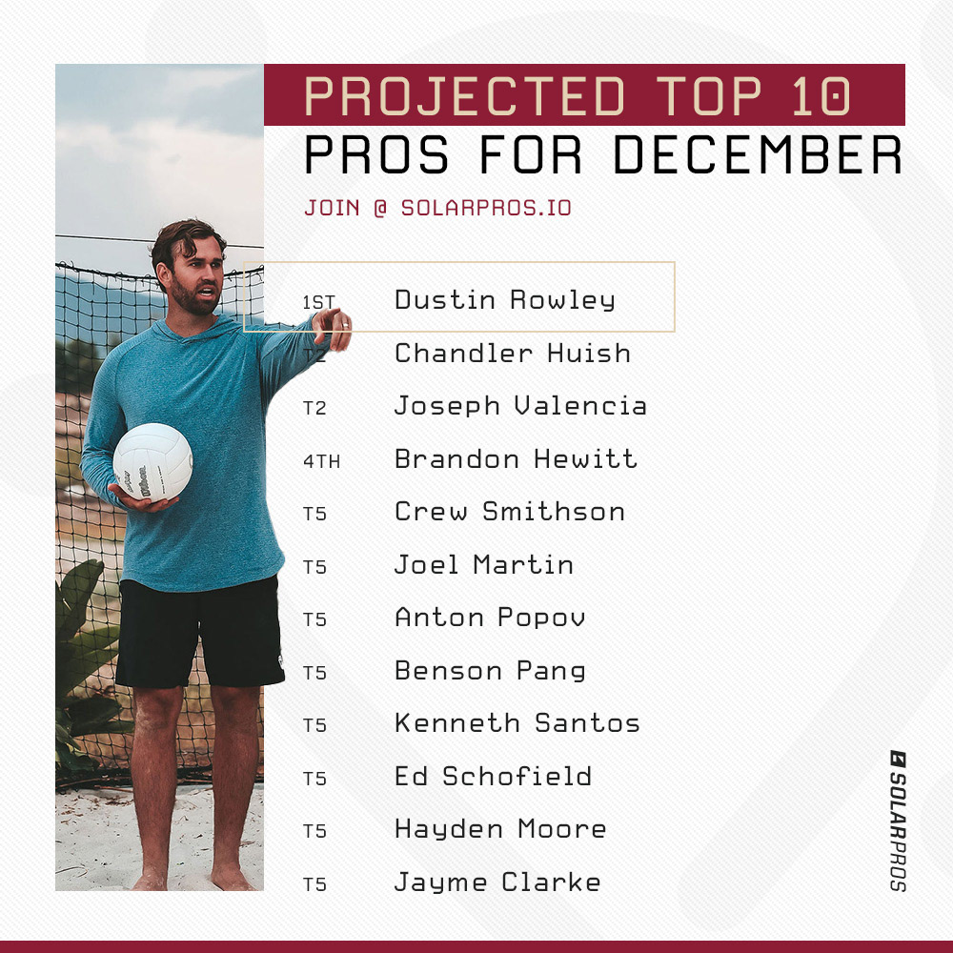
Task: Select the Dustin Rowley name entry
Action: pyautogui.click(x=504, y=300)
